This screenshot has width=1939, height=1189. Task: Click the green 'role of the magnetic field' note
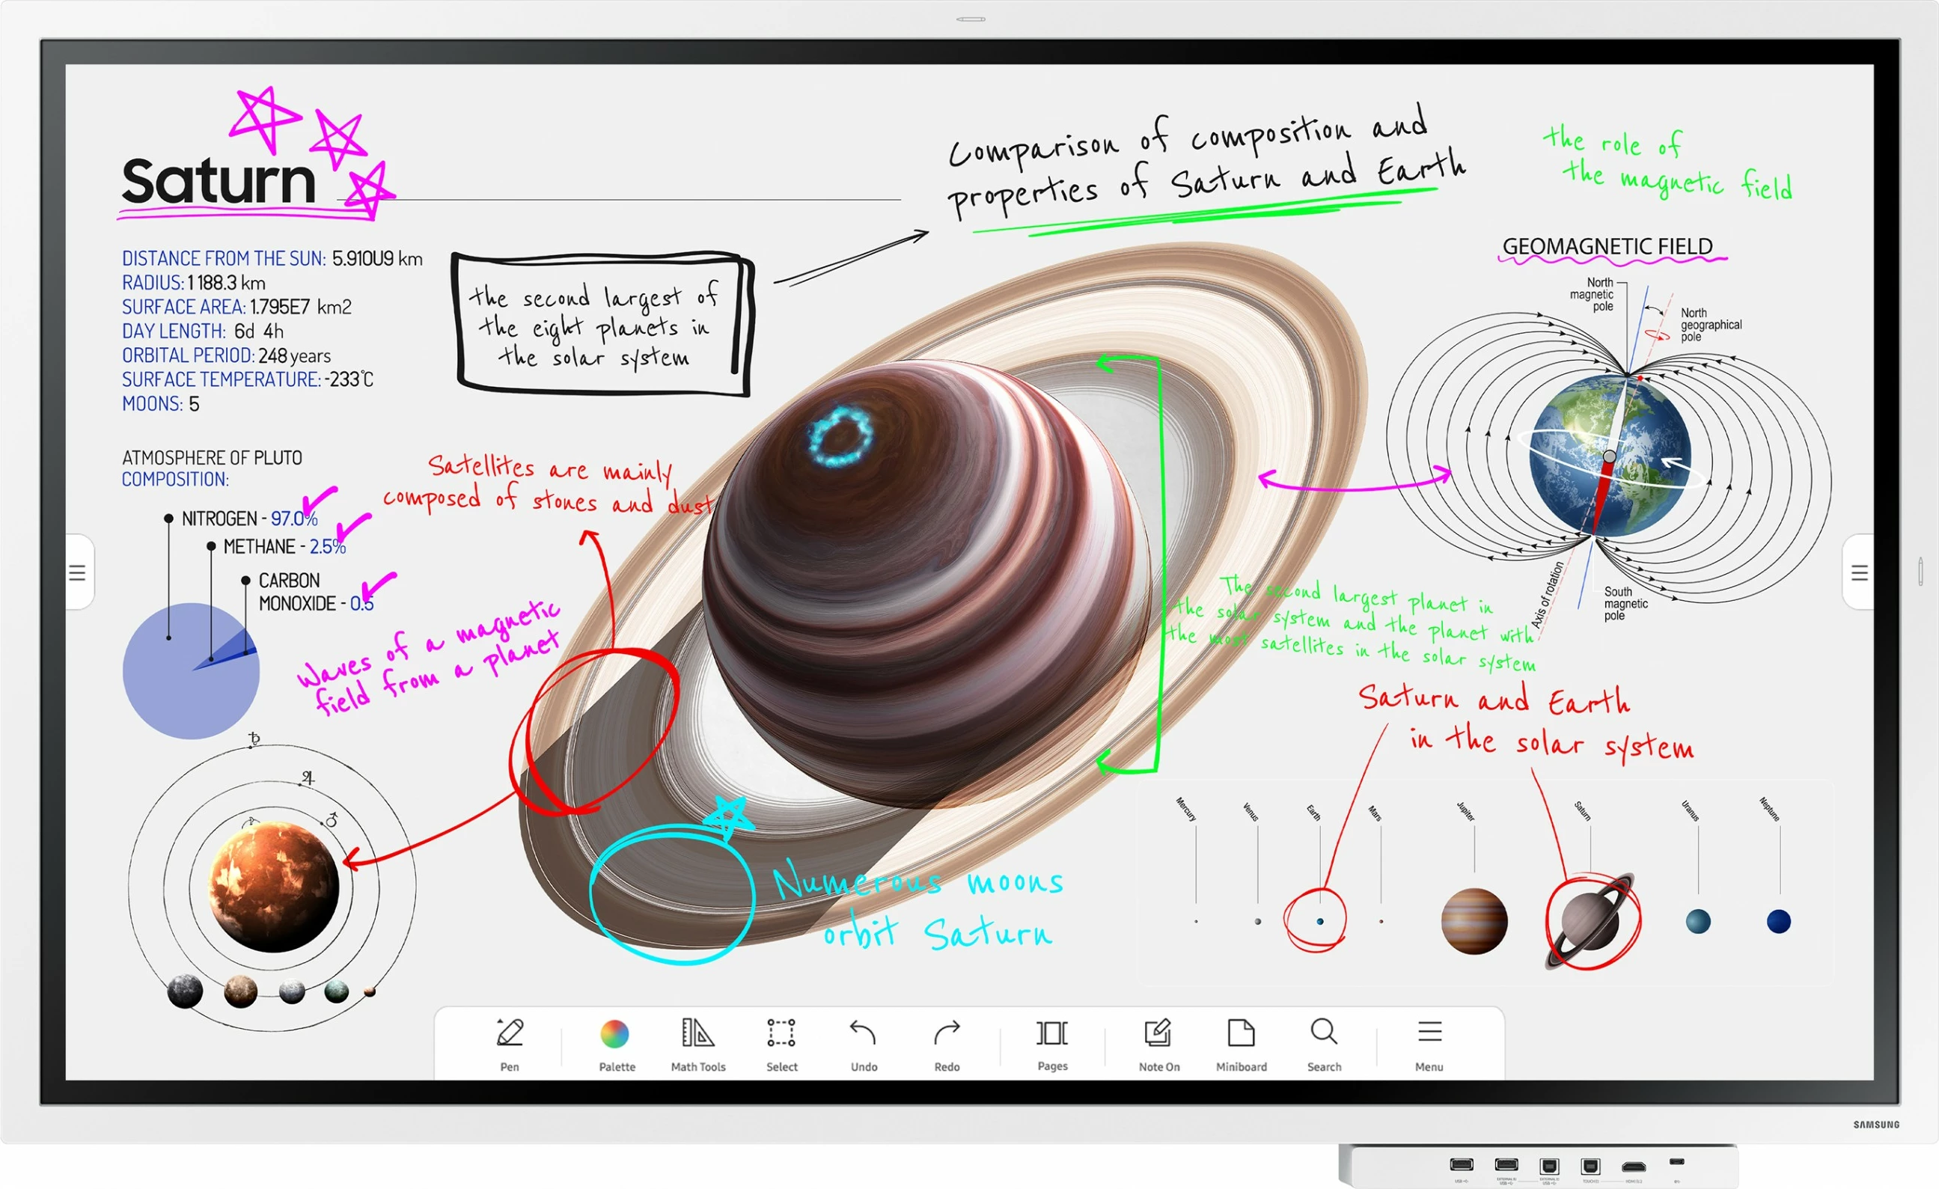pyautogui.click(x=1668, y=162)
